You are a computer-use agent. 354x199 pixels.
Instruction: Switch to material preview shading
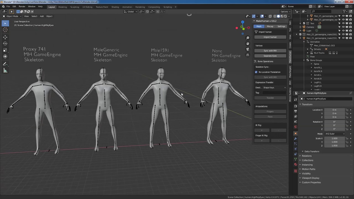pos(282,16)
